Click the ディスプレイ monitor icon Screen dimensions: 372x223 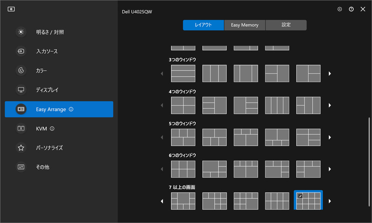[21, 90]
